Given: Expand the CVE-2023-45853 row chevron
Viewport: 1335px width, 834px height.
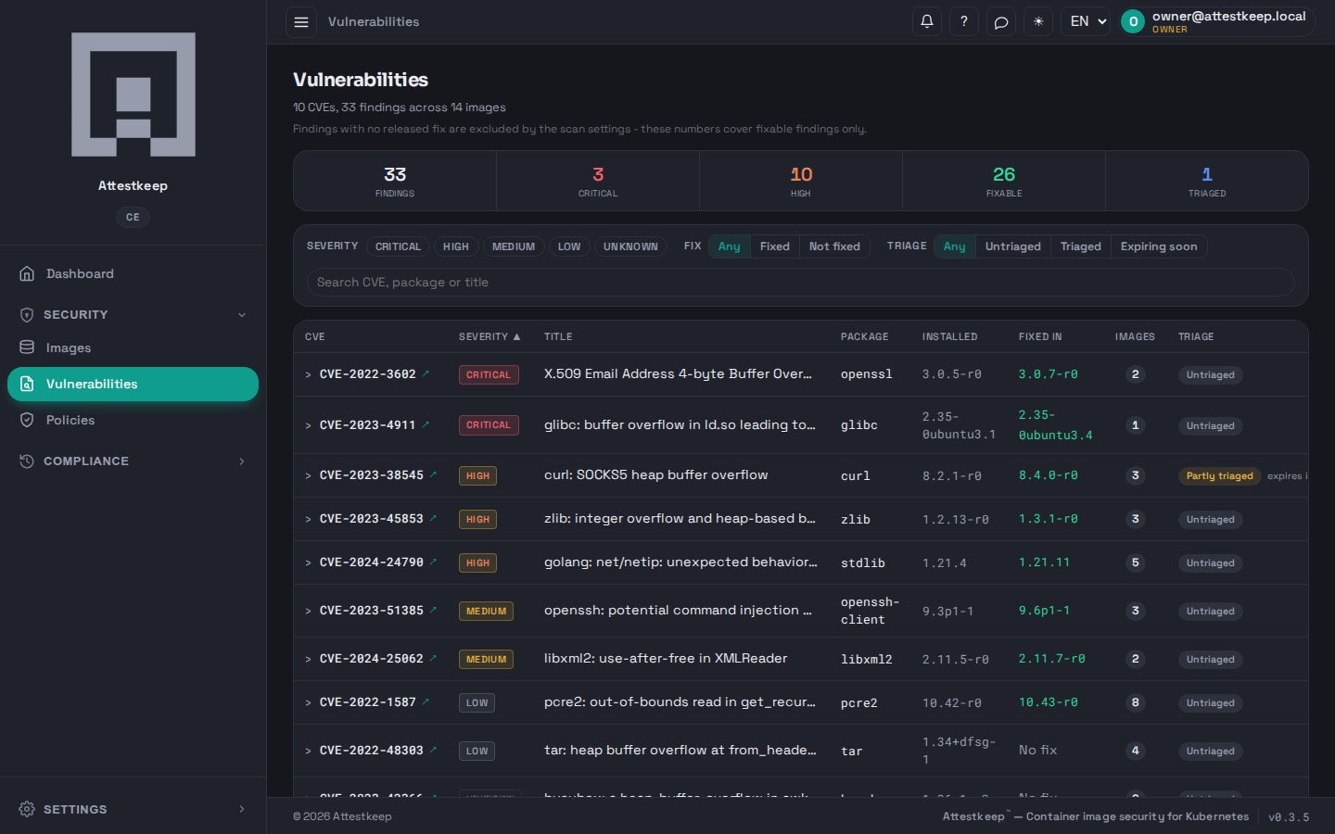Looking at the screenshot, I should coord(309,519).
